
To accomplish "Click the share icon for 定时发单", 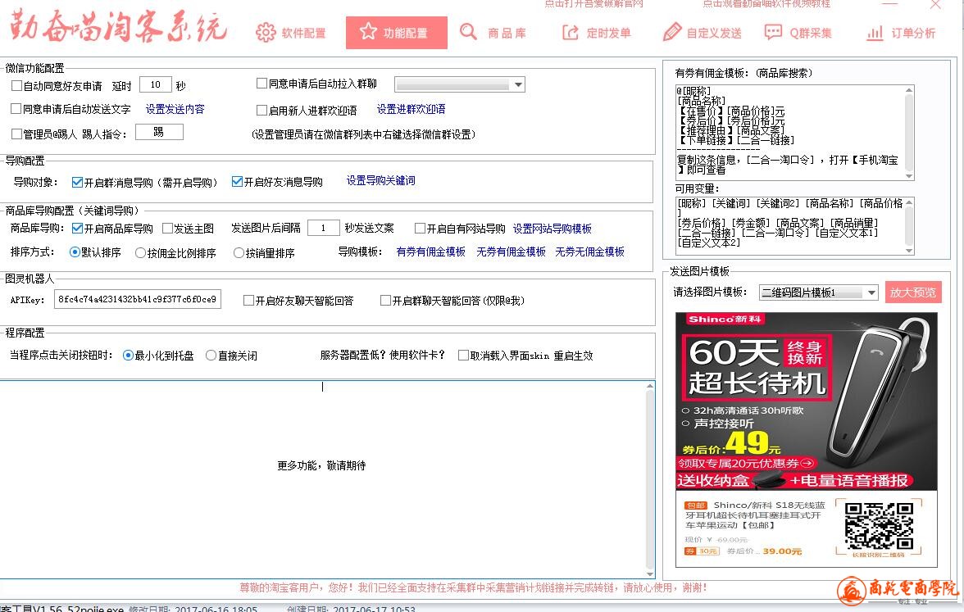I will point(571,33).
